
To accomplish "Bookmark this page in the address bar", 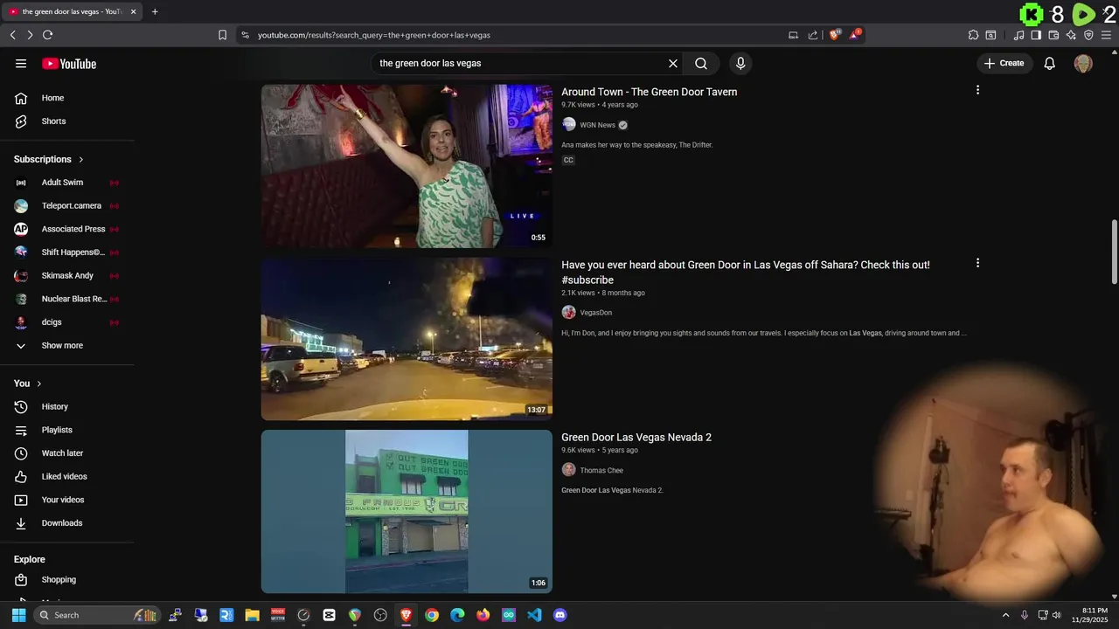I will tap(222, 35).
